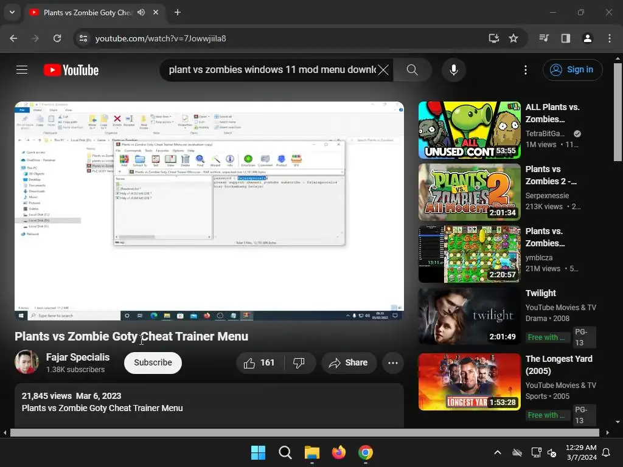Open a new tab with the plus

tap(178, 12)
